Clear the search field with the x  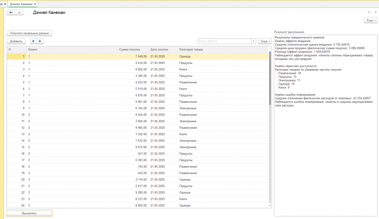[x=253, y=41]
